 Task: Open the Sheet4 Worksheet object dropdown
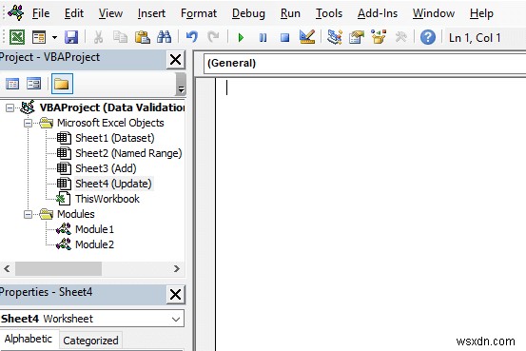click(176, 319)
